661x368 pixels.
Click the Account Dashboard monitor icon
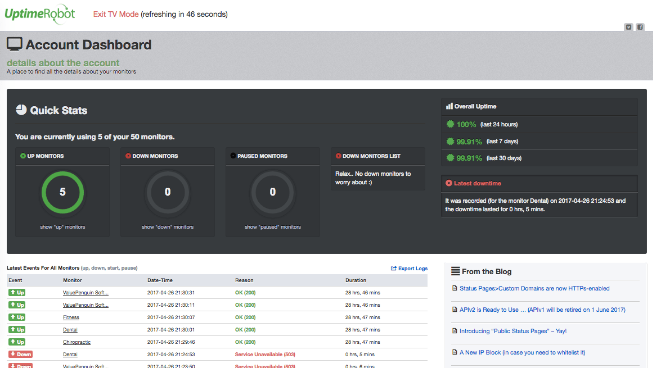[x=14, y=44]
